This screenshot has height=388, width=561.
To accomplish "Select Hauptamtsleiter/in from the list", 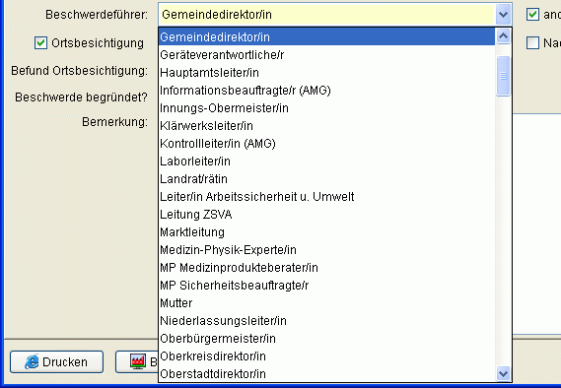I will pyautogui.click(x=326, y=73).
